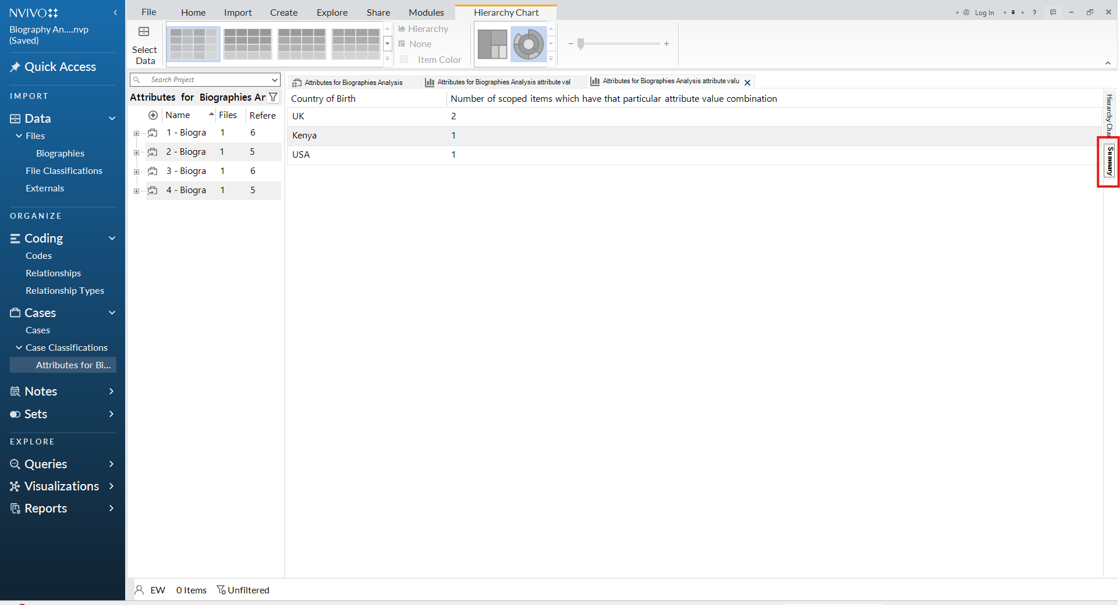Screen dimensions: 1120x605
Task: Toggle the Item Color checkbox
Action: point(403,59)
